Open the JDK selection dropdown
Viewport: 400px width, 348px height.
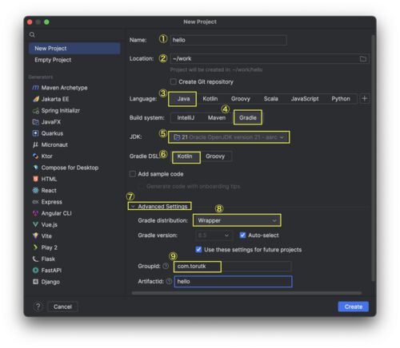229,137
